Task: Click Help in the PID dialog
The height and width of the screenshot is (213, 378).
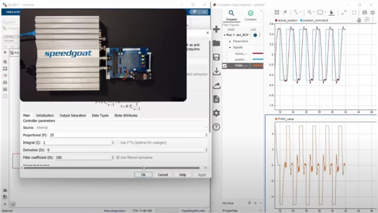Action: pos(183,175)
